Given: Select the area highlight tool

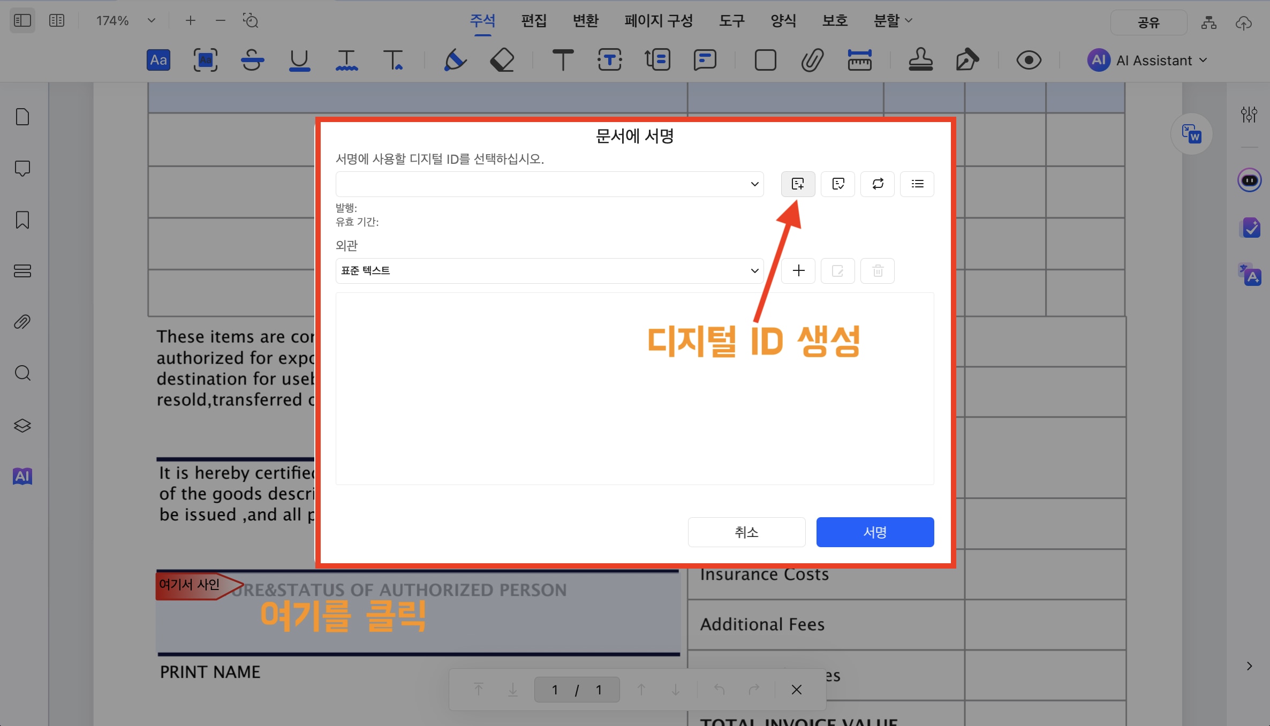Looking at the screenshot, I should [205, 60].
